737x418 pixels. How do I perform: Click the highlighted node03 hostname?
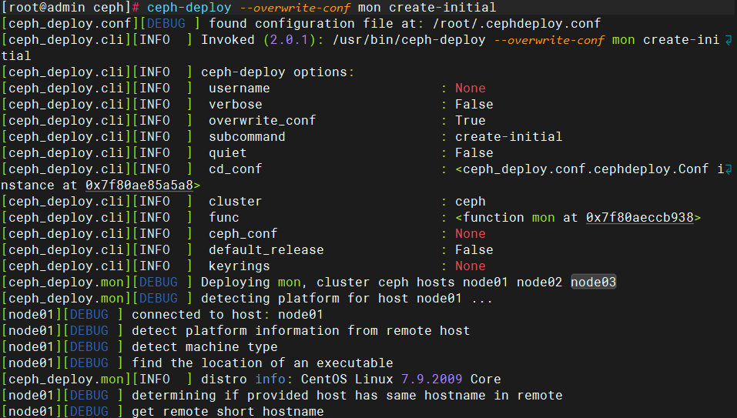593,282
